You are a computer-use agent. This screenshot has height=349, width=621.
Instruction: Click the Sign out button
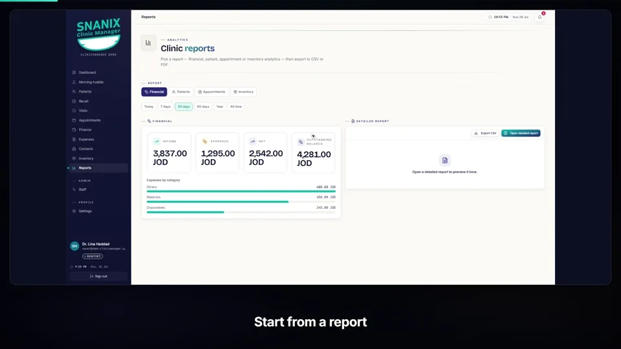(98, 276)
